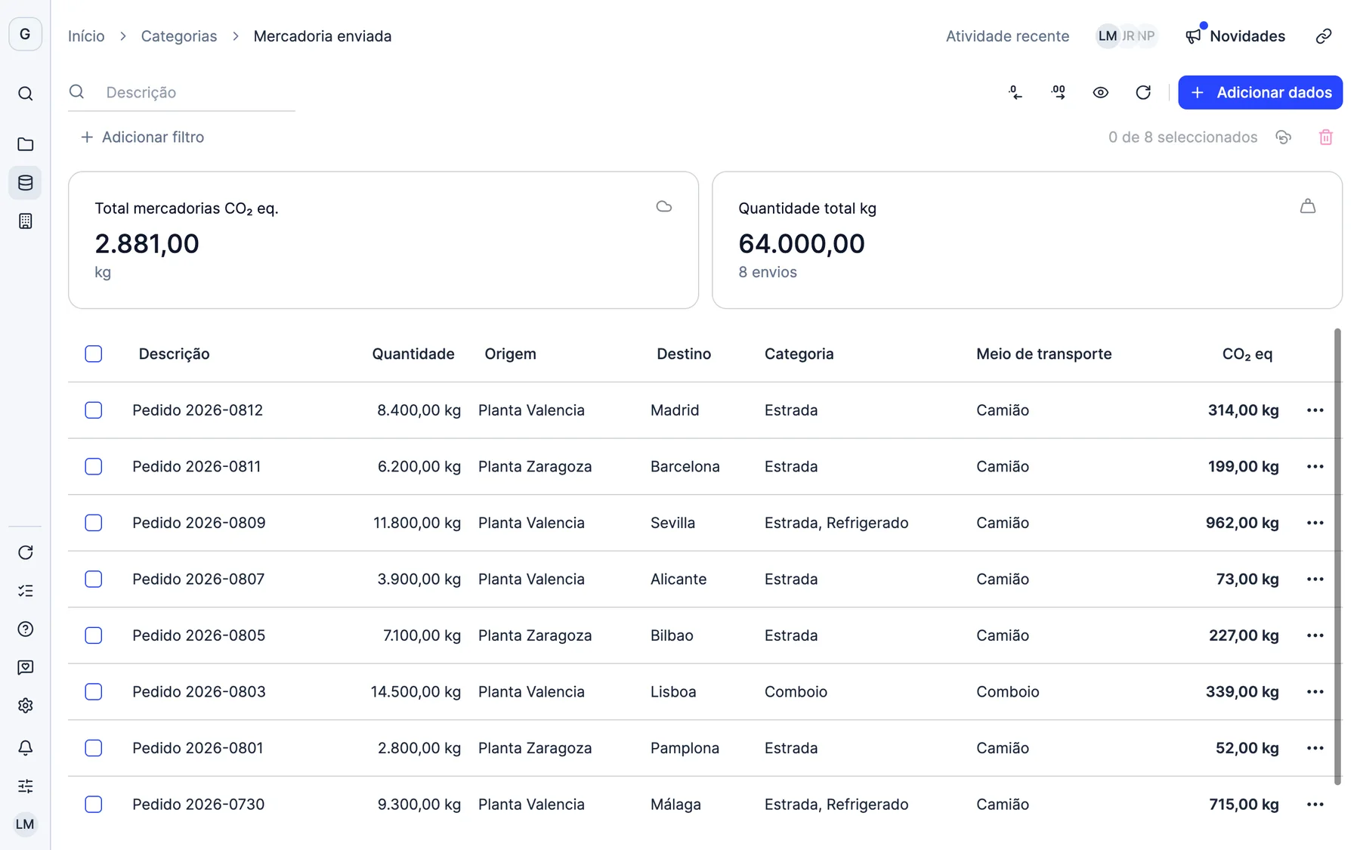
Task: Open more options for Pedido 2026-0809
Action: coord(1315,523)
